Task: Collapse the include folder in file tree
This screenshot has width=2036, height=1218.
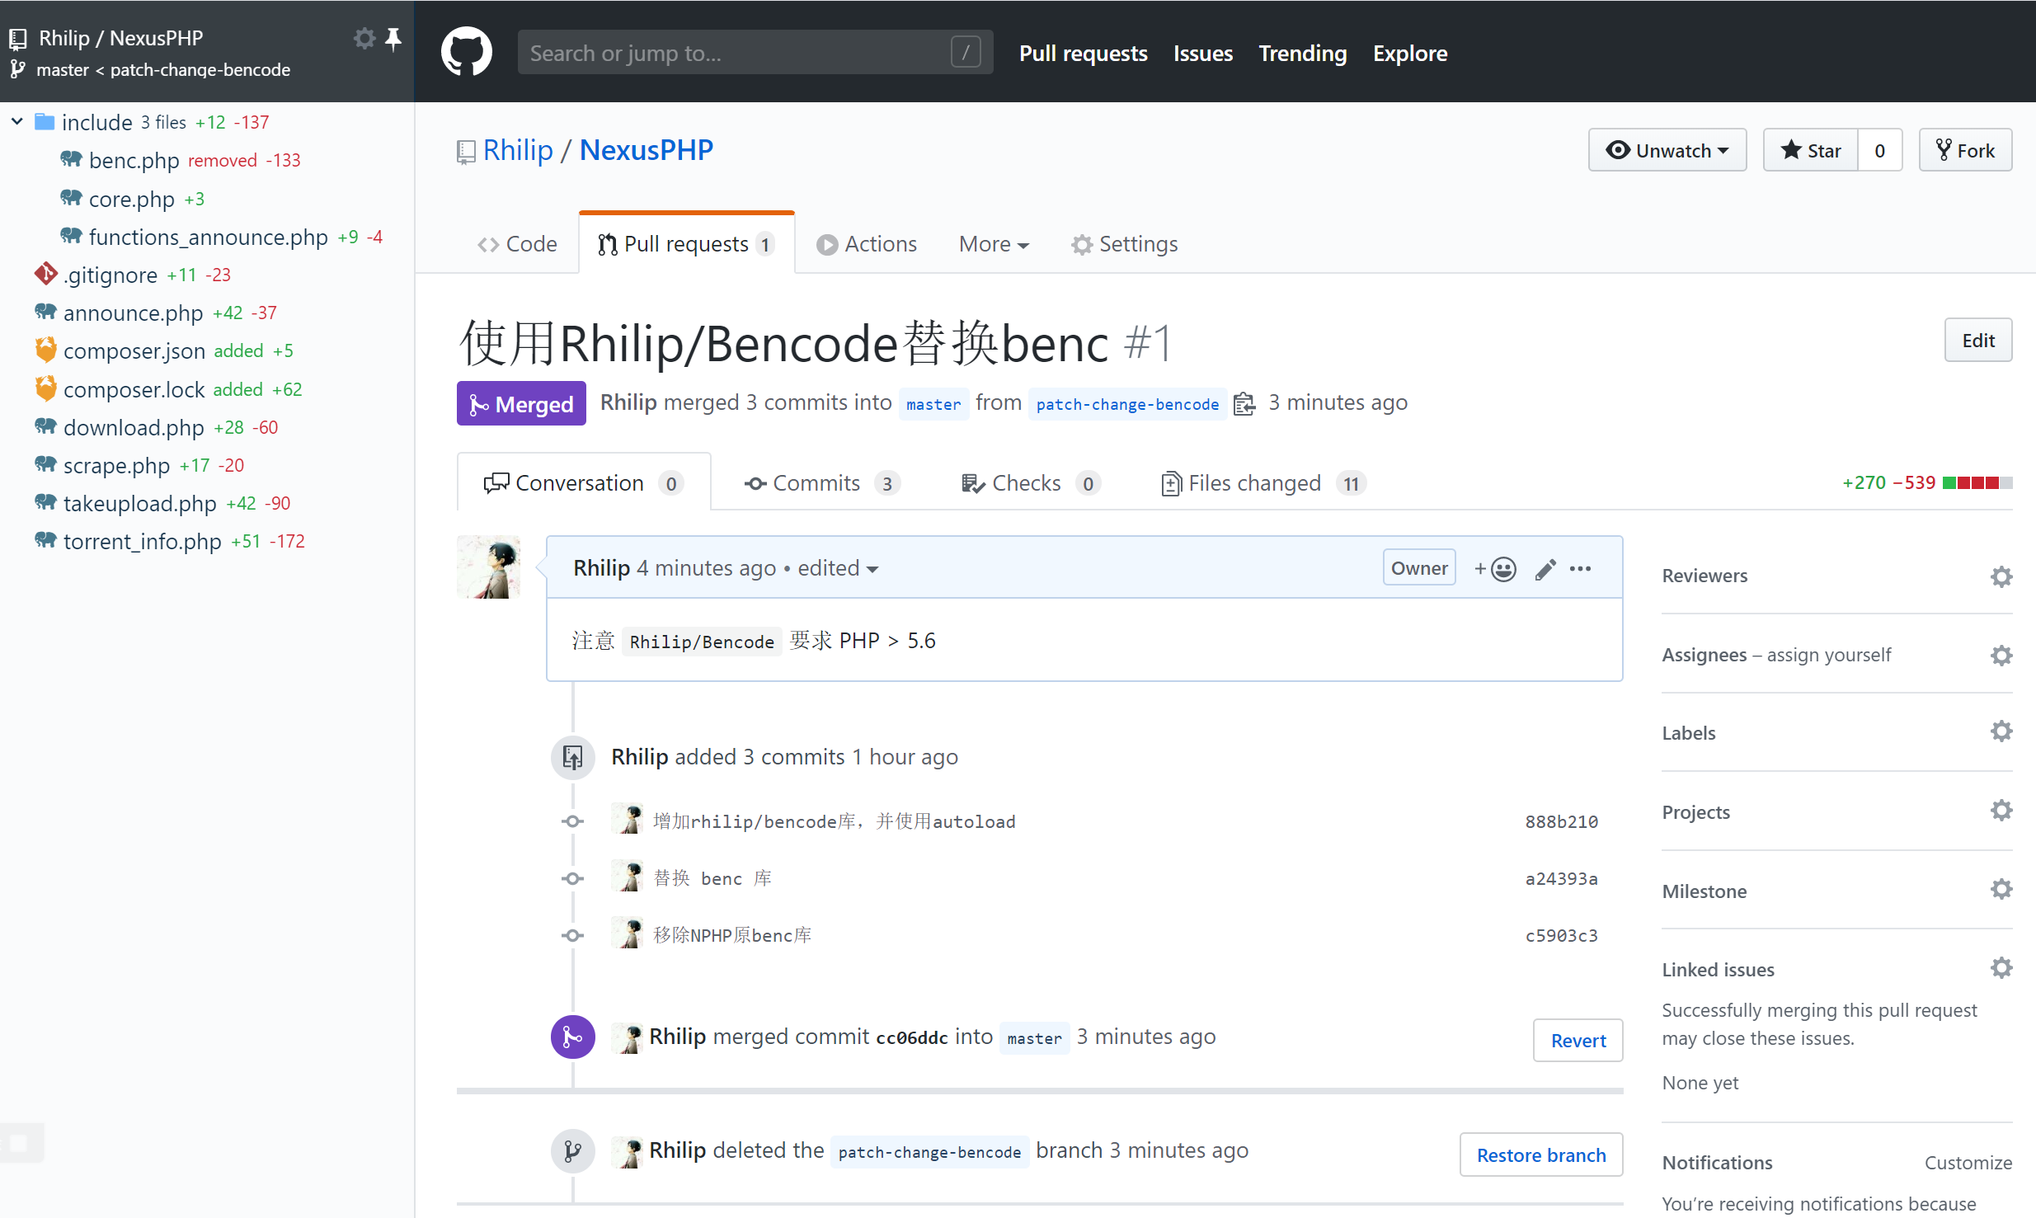Action: tap(16, 122)
